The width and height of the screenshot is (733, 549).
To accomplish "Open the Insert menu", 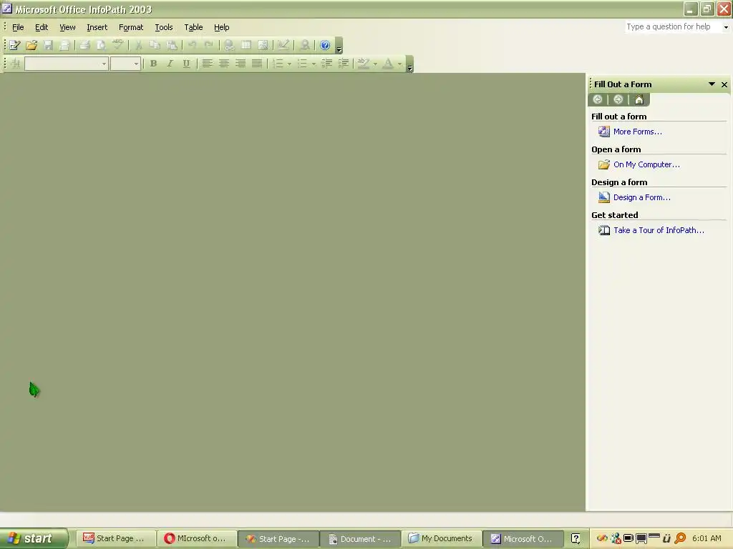I will [97, 27].
